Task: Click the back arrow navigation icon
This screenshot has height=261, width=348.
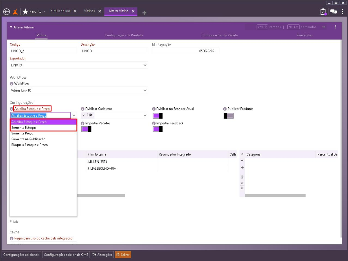Action: [7, 12]
